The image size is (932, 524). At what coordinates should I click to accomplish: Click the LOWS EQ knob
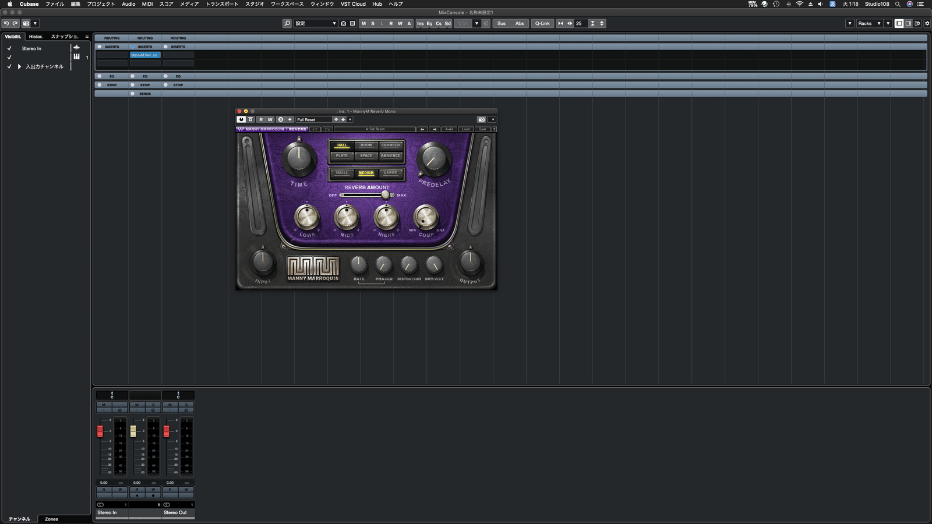pyautogui.click(x=307, y=217)
